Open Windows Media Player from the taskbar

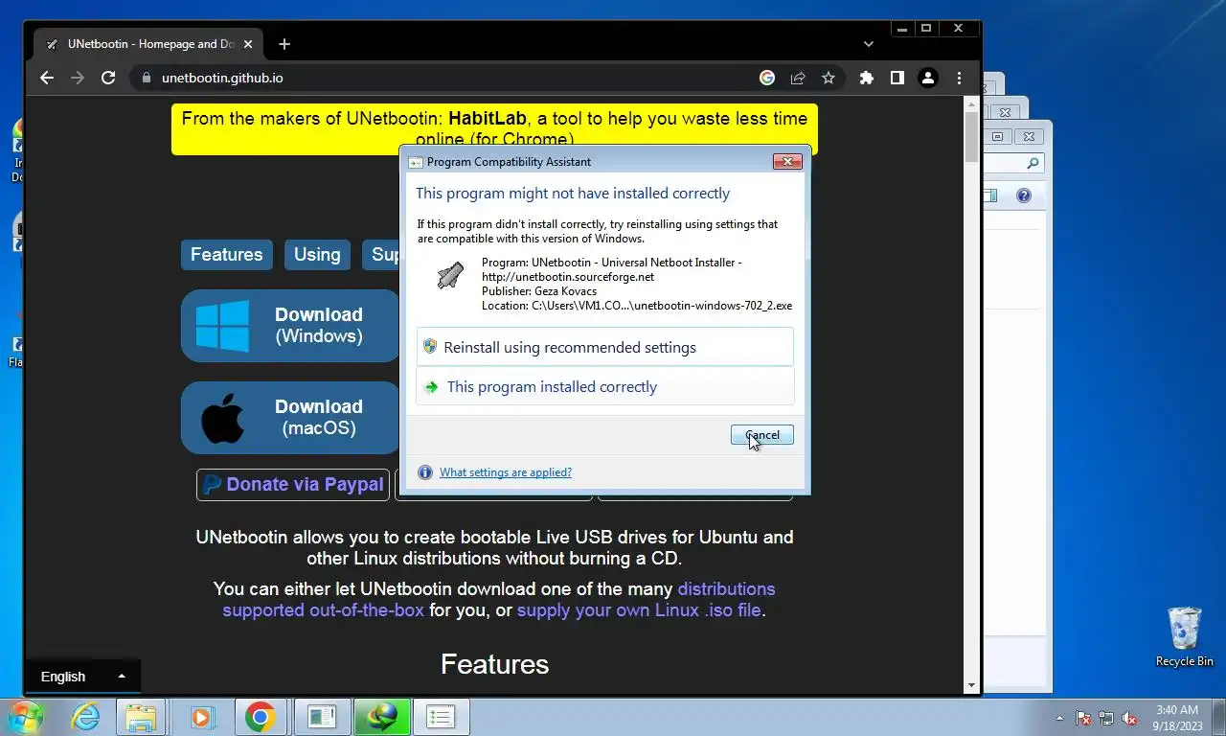coord(200,717)
